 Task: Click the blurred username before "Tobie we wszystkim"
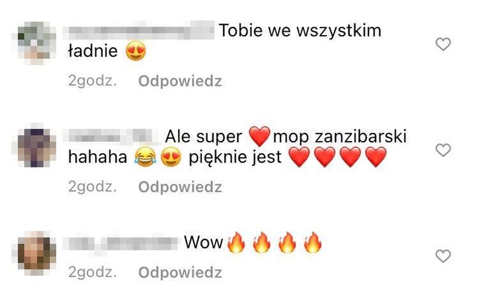point(139,31)
